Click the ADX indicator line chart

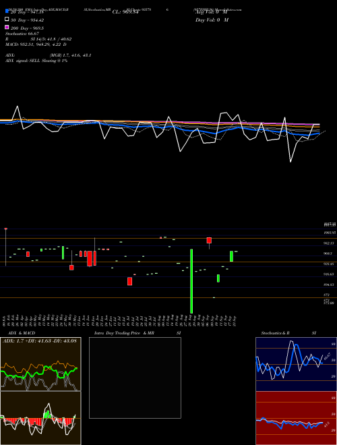(x=40, y=364)
